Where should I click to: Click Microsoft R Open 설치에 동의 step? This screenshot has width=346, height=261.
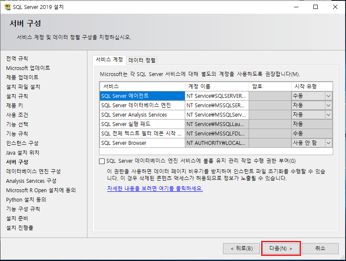[x=41, y=191]
